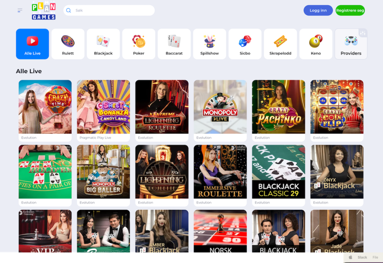
Task: Open the Lightning Roulette game
Action: [162, 172]
